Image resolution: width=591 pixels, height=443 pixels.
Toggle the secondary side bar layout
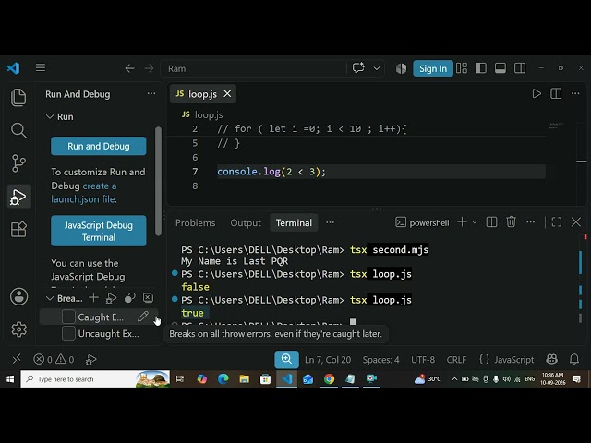coord(520,68)
